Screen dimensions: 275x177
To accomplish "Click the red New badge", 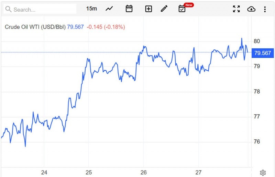I will [x=189, y=5].
